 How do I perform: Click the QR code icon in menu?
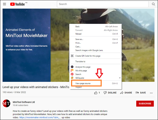[x=72, y=56]
